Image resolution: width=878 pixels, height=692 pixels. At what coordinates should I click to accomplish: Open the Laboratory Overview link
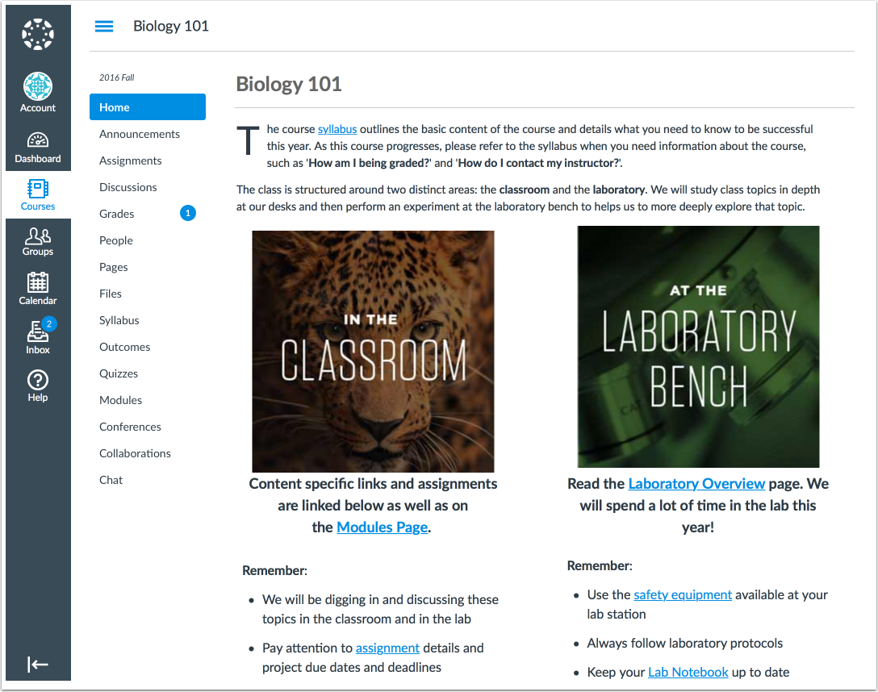(696, 483)
